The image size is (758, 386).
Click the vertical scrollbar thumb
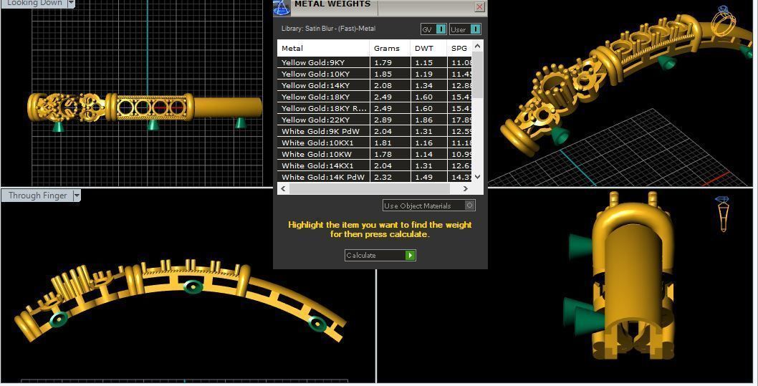pyautogui.click(x=478, y=75)
